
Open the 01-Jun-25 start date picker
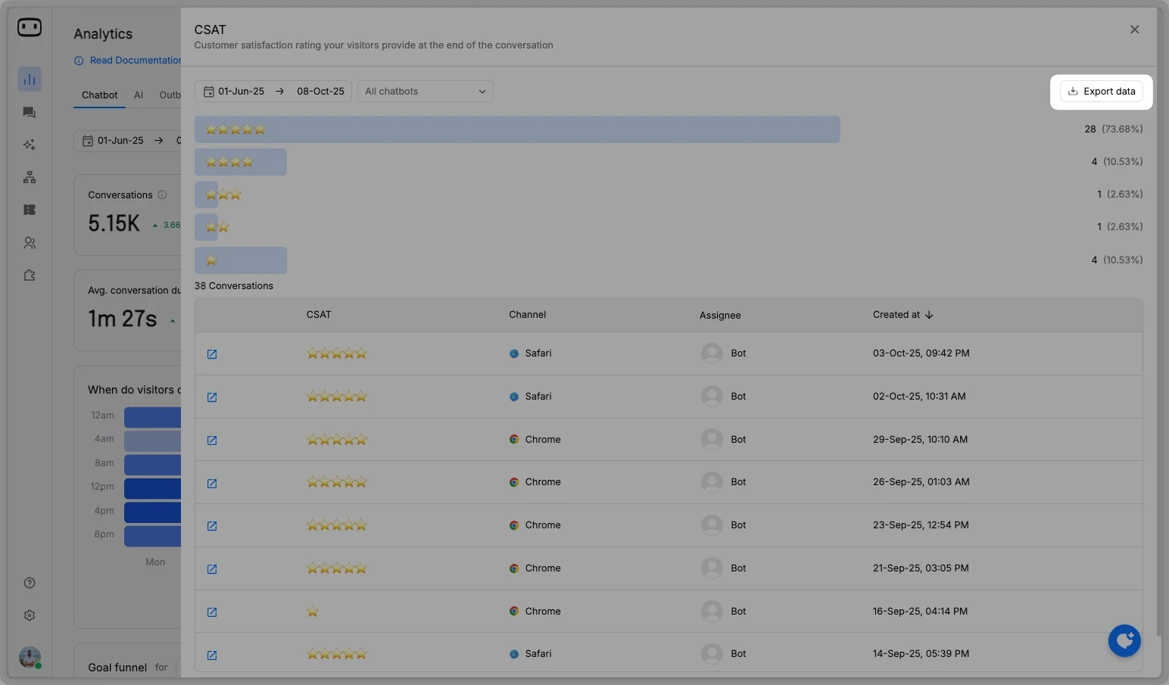click(241, 91)
